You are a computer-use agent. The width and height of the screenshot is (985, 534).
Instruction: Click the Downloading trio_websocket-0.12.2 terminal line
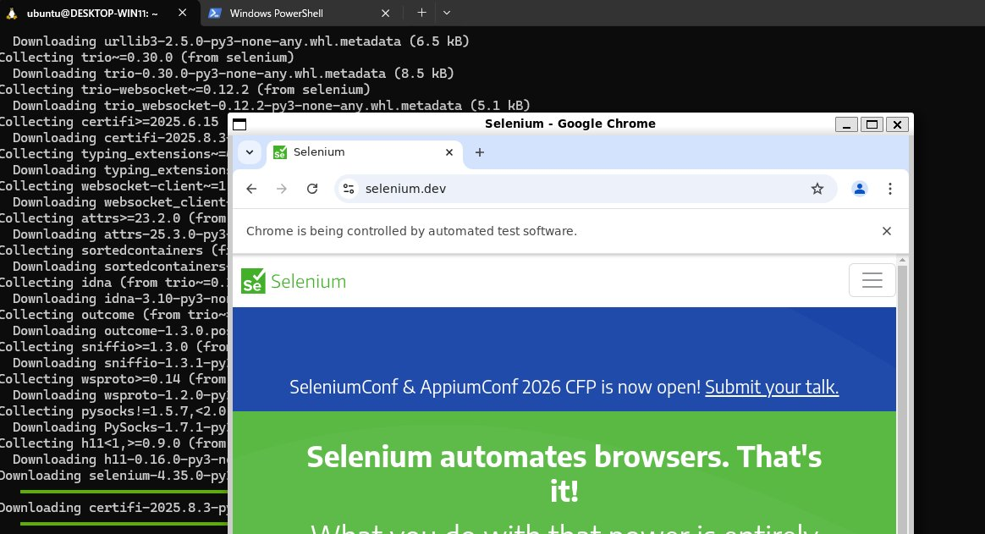[x=272, y=106]
